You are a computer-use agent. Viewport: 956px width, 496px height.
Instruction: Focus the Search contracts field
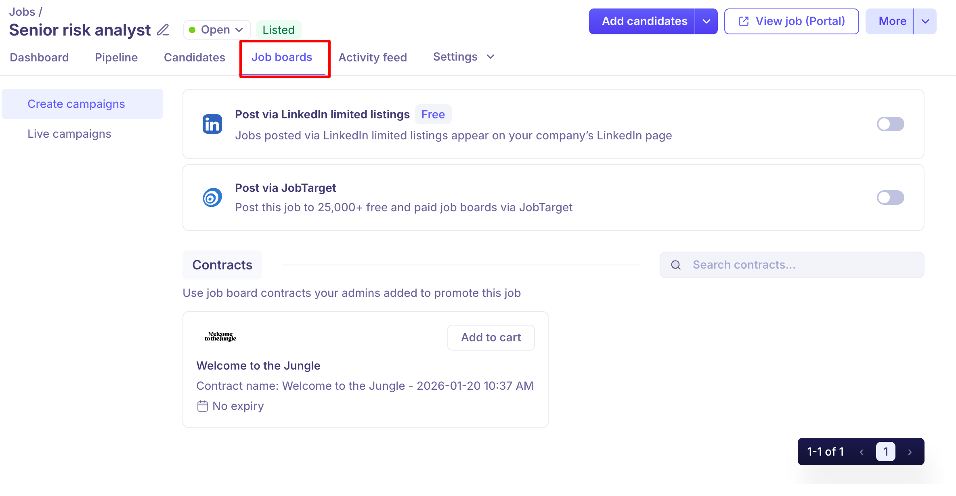click(x=799, y=265)
